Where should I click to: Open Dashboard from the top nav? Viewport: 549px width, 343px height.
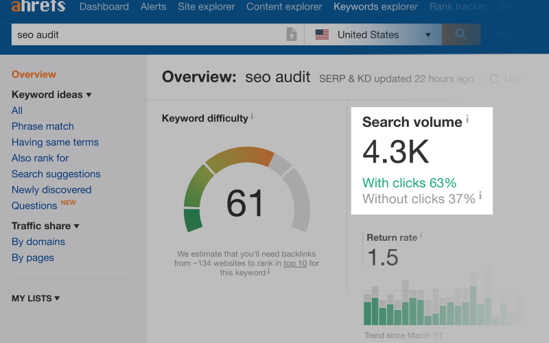pyautogui.click(x=104, y=7)
